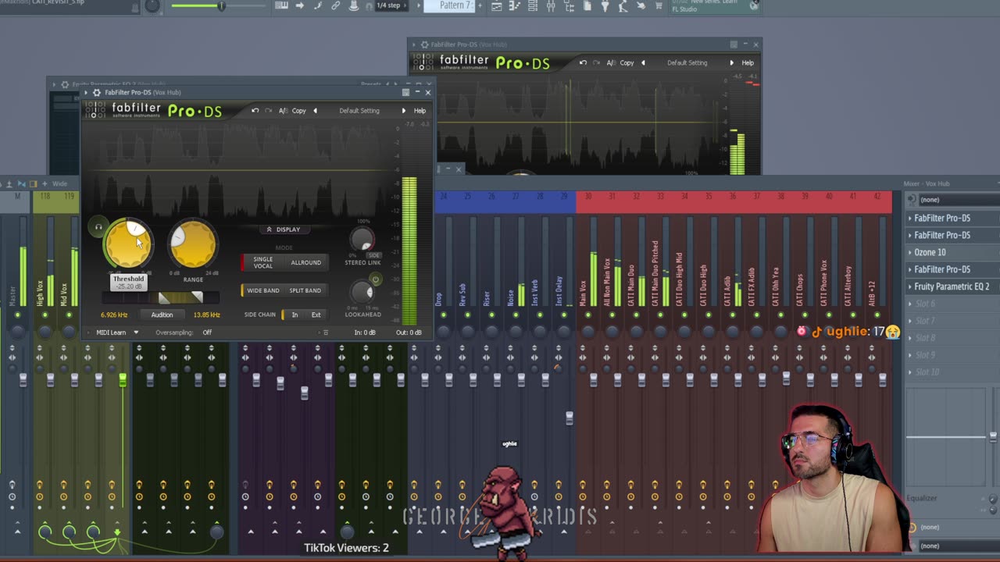The height and width of the screenshot is (562, 1000).
Task: Toggle the Audition headphone icon beside Threshold knob
Action: coord(98,228)
